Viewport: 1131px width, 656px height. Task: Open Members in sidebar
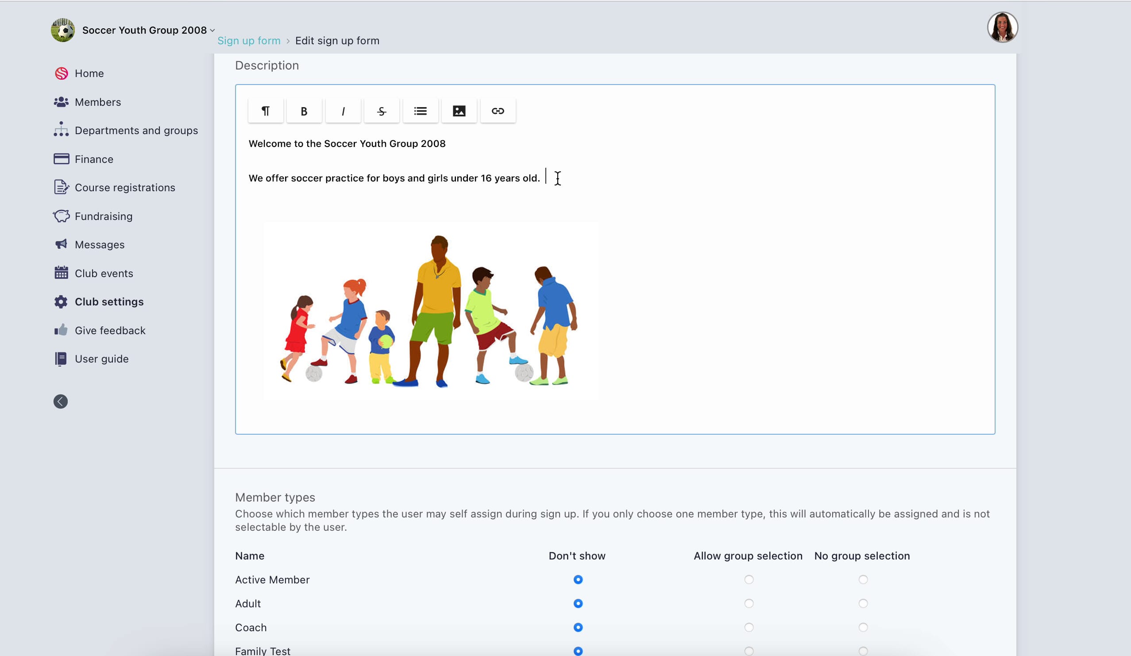pos(97,102)
